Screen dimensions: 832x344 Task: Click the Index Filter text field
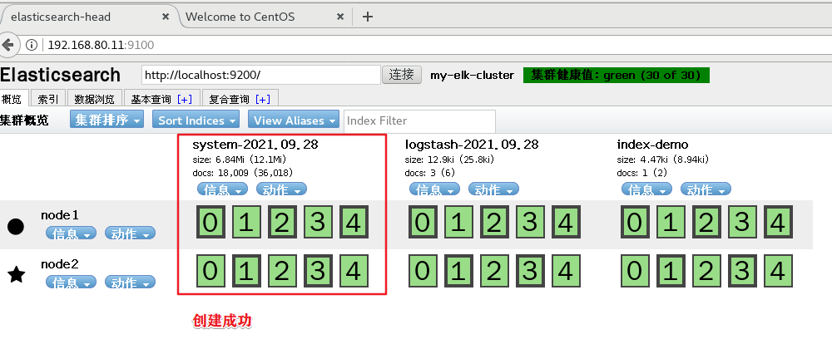click(419, 120)
